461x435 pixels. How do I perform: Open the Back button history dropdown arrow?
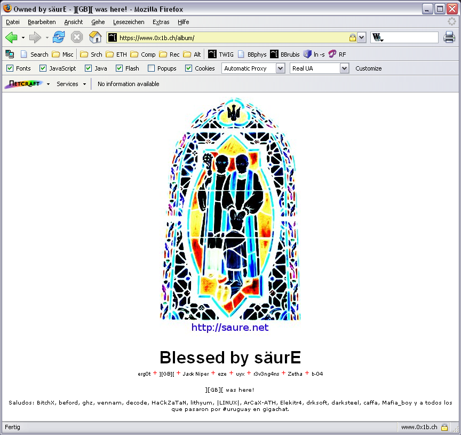tap(23, 38)
